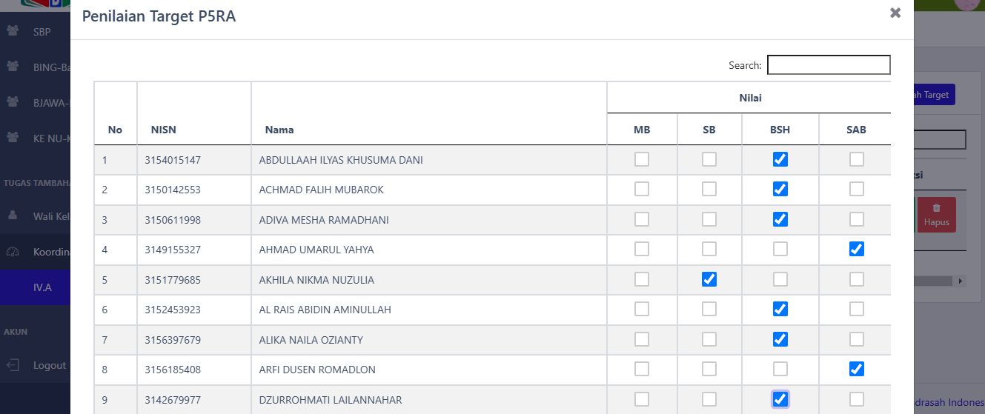Click the SBP sidebar group icon
This screenshot has height=414, width=985.
(x=13, y=31)
